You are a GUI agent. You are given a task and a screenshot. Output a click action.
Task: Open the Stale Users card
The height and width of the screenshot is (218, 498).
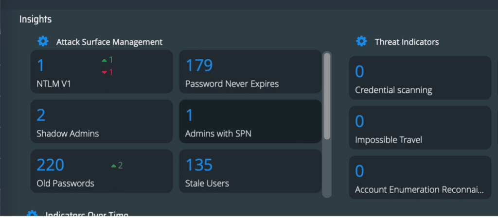point(250,171)
